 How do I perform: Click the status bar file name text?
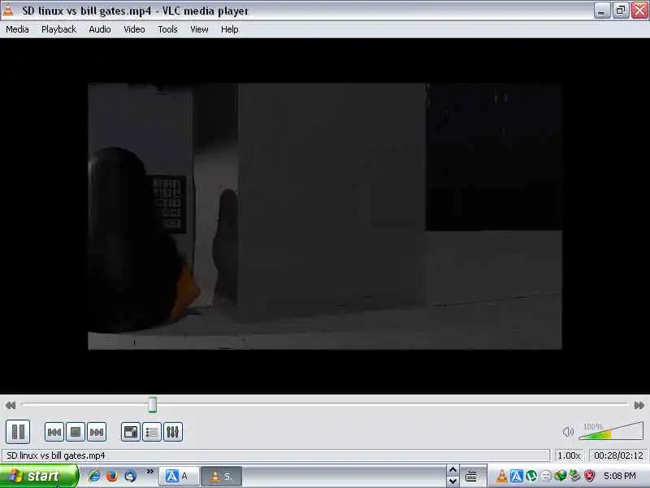coord(56,455)
